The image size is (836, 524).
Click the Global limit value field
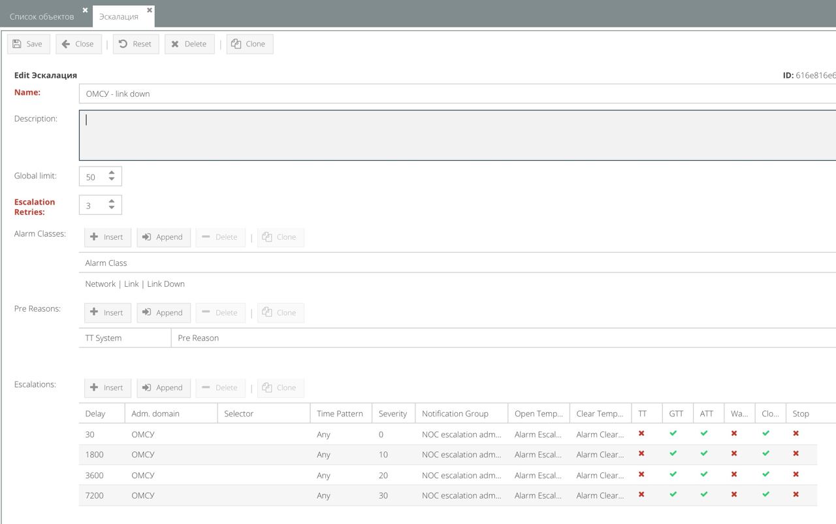[91, 176]
